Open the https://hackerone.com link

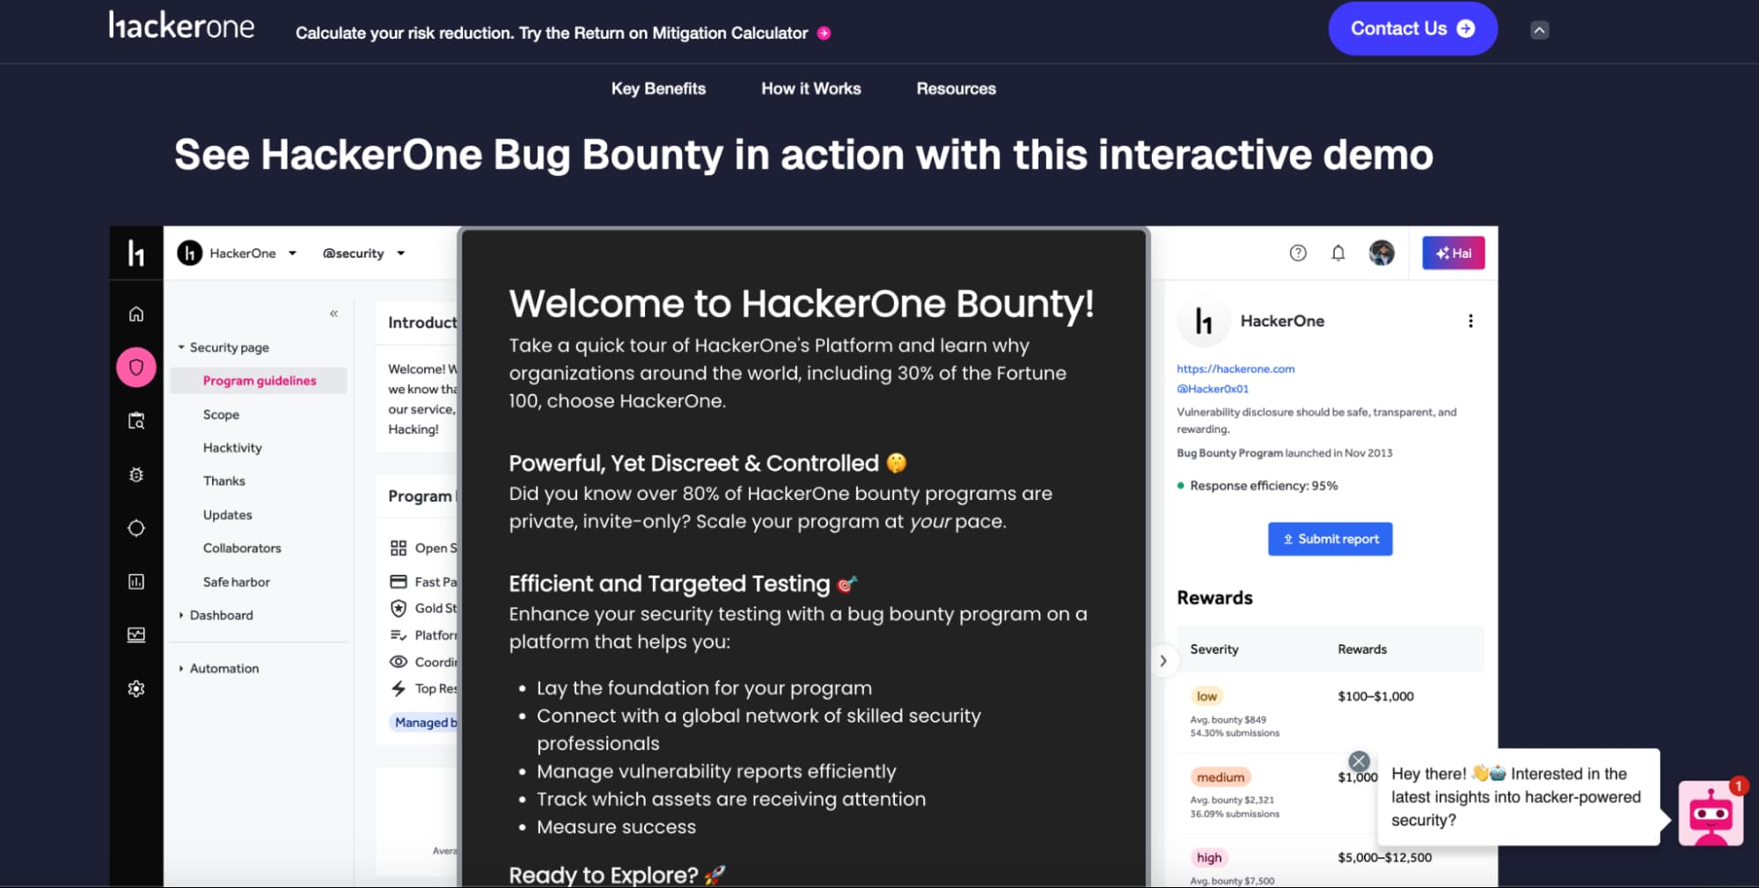point(1235,369)
